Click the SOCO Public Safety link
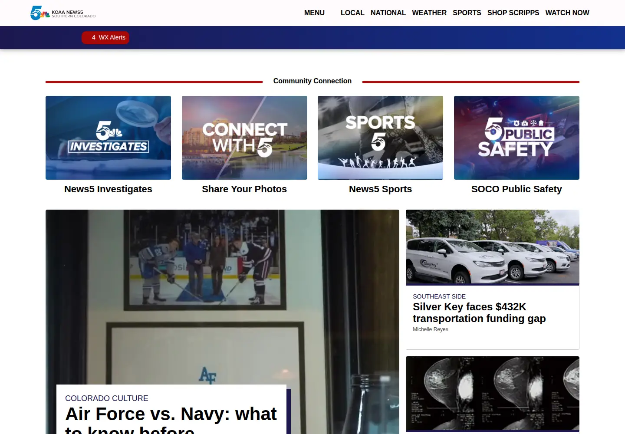Viewport: 625px width, 434px height. (516, 189)
